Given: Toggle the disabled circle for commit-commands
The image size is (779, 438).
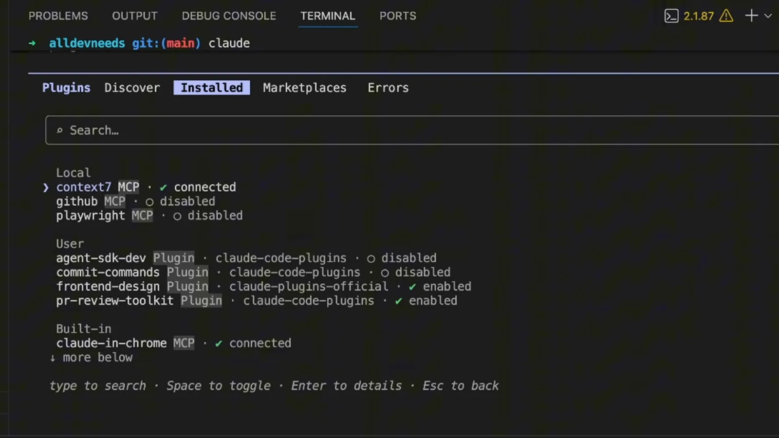Looking at the screenshot, I should pyautogui.click(x=385, y=273).
